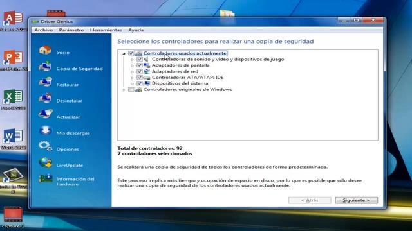Open the Mis descargas label
This screenshot has height=231, width=412.
click(73, 133)
